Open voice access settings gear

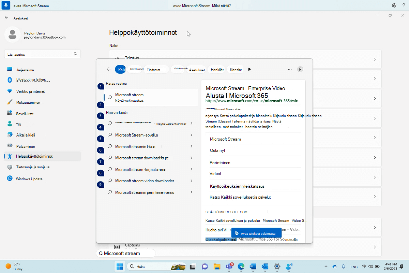point(394,5)
